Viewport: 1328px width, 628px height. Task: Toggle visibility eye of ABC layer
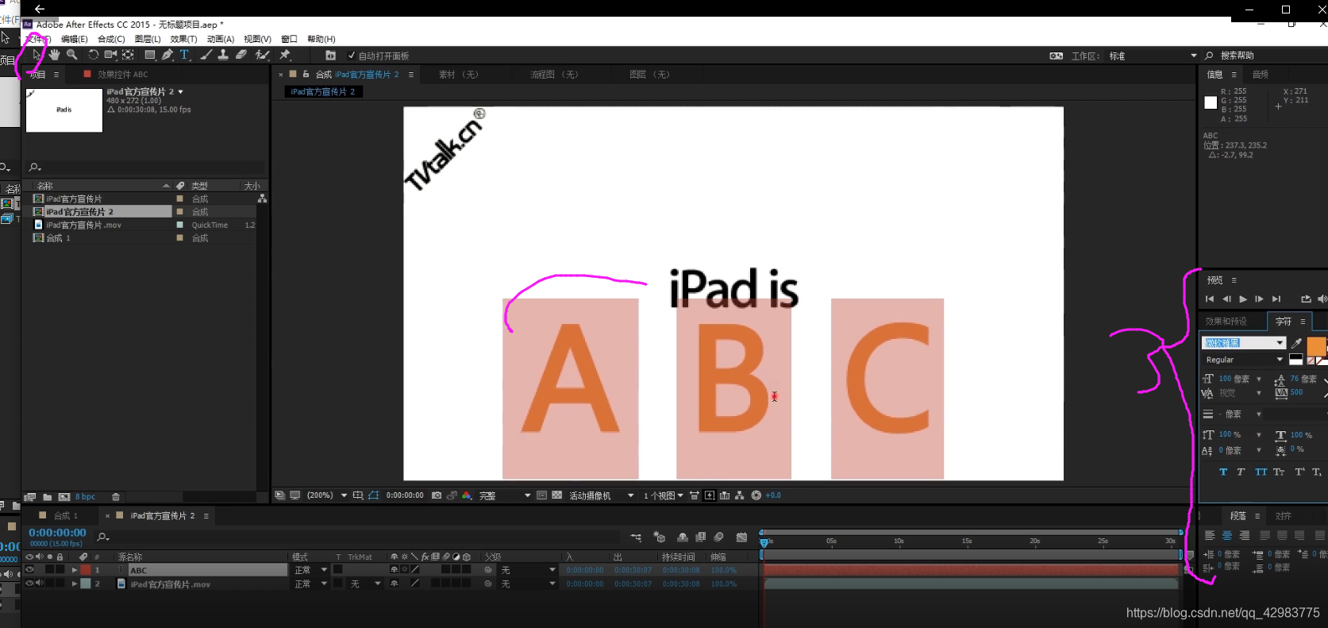[x=30, y=570]
